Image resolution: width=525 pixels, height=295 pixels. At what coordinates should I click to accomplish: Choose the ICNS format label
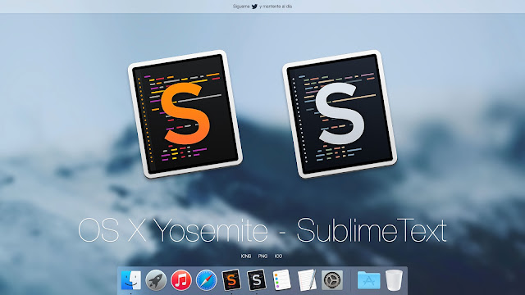click(x=246, y=256)
